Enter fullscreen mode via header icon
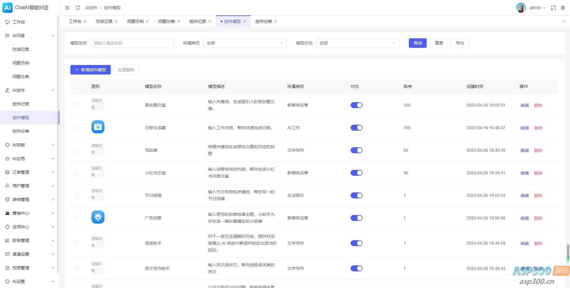This screenshot has height=288, width=570. [553, 8]
